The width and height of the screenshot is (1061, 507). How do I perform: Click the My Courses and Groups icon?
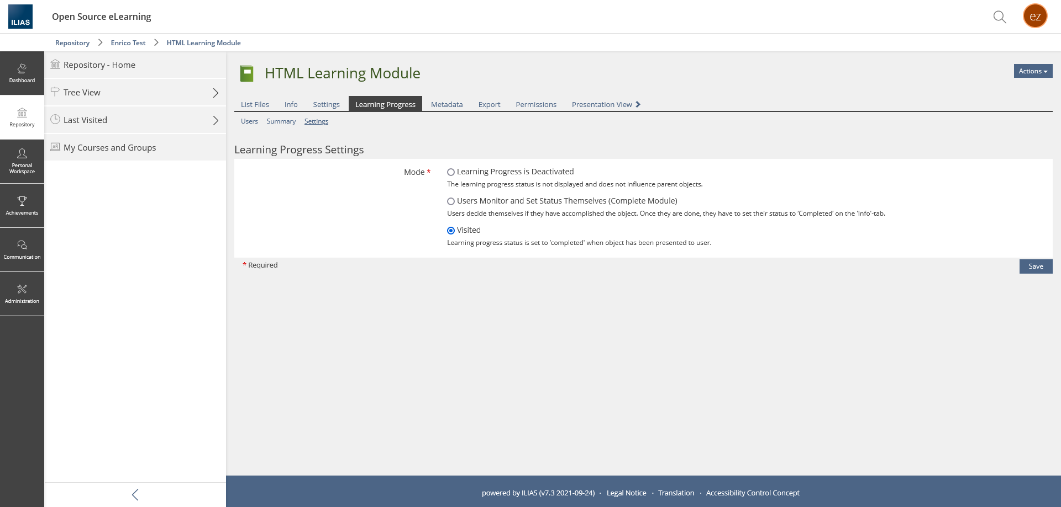coord(55,147)
